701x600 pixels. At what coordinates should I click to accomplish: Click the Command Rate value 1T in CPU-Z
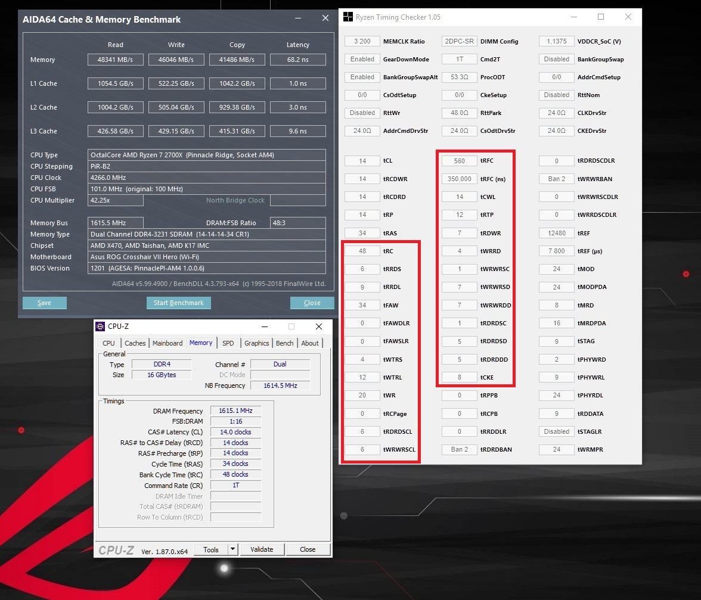coord(235,486)
